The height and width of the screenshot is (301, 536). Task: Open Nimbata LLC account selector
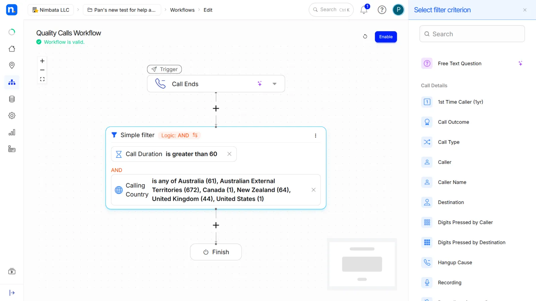[51, 10]
